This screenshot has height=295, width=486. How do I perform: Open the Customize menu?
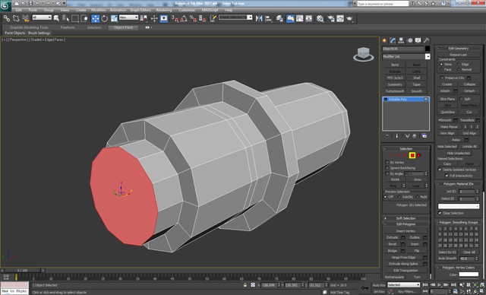[x=187, y=10]
